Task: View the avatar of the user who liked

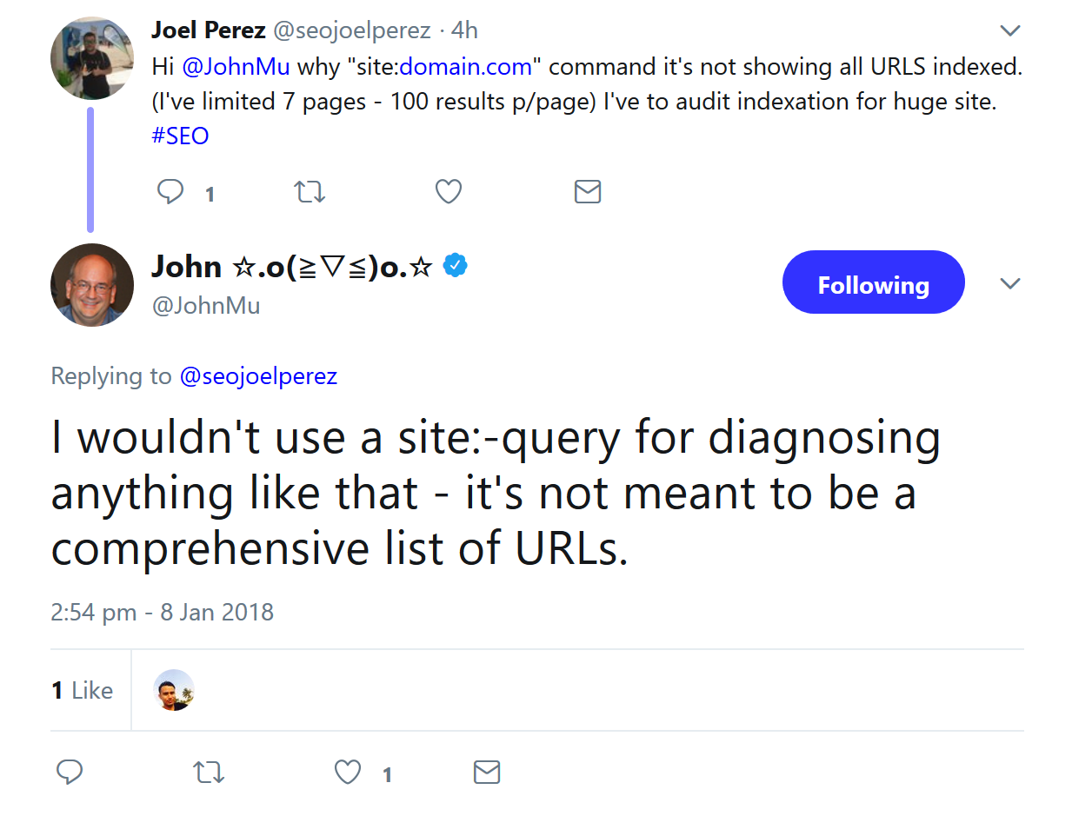Action: point(174,690)
